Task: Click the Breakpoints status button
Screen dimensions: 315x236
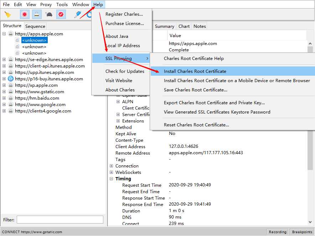Action: (302, 232)
